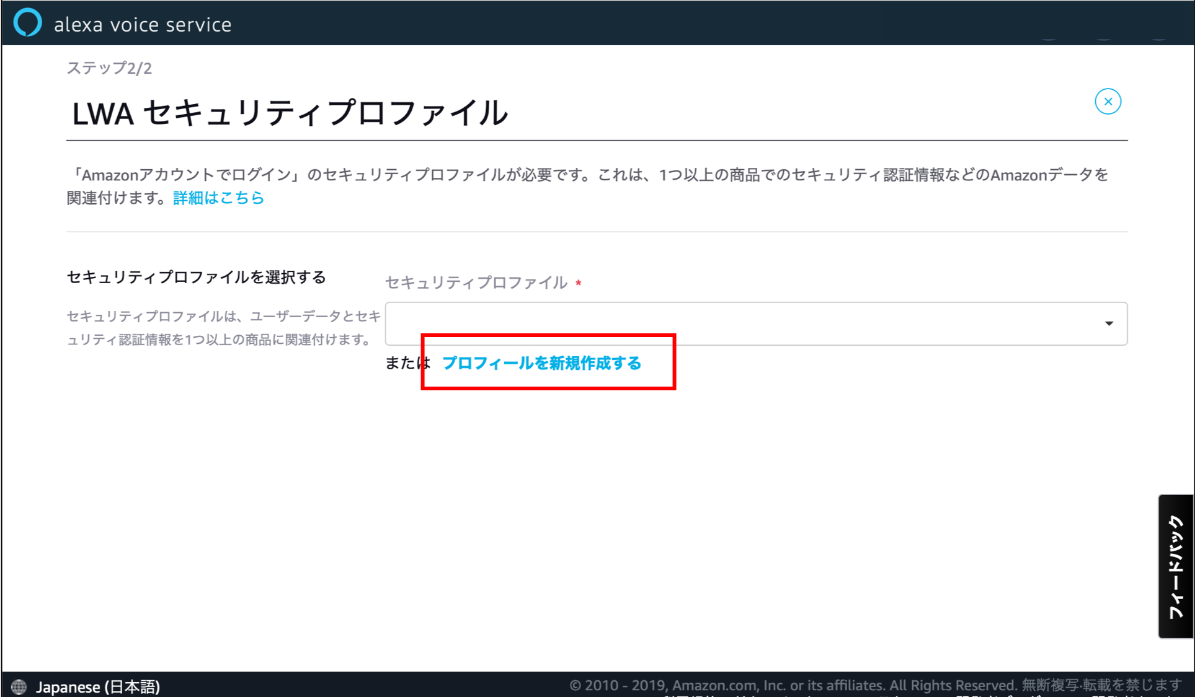
Task: Open the 詳細はこちら link
Action: (x=218, y=198)
